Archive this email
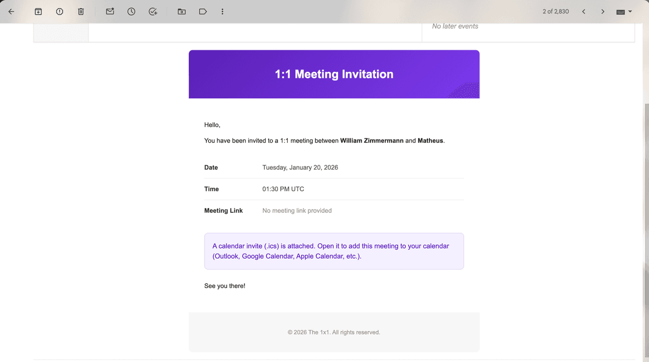649x362 pixels. (38, 11)
